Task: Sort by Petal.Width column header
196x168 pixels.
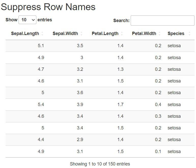Action: pos(144,33)
